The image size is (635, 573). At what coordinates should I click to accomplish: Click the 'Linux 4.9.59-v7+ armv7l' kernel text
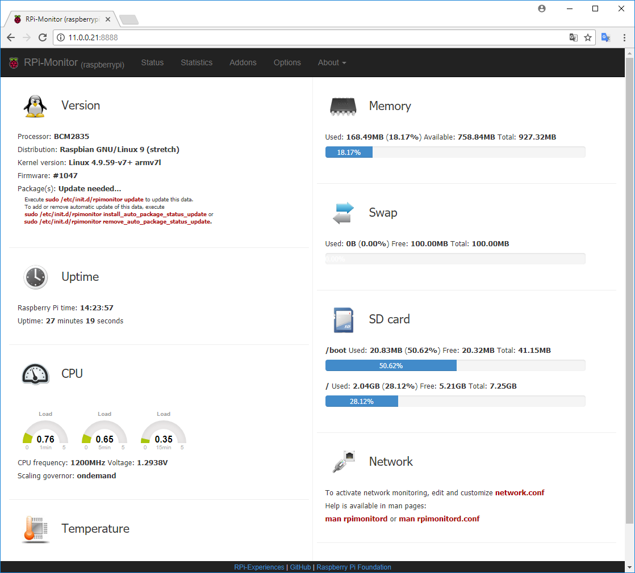pos(115,163)
